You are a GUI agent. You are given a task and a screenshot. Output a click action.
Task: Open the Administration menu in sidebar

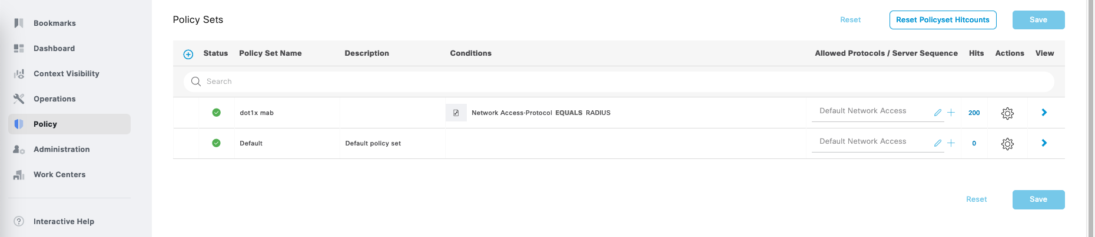point(61,149)
